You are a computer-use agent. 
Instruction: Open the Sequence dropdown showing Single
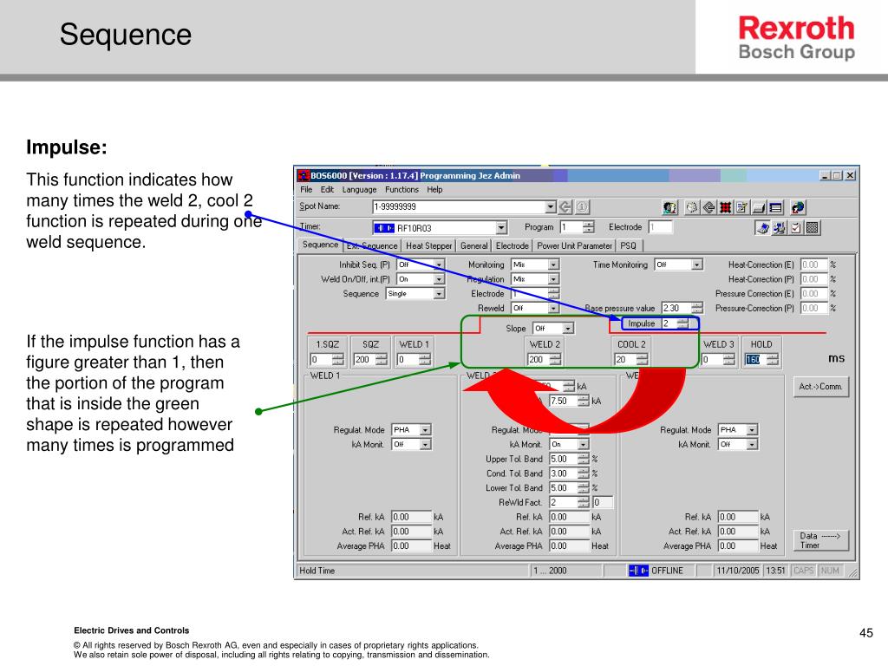439,293
